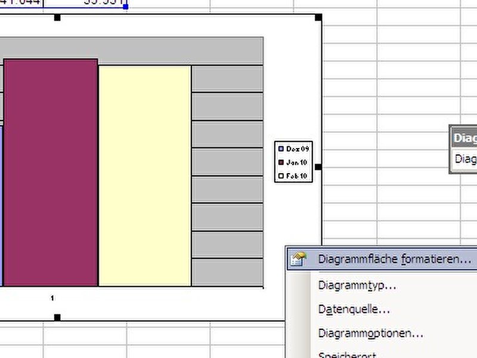Screen dimensions: 477x358
Task: Click the right-middle resize handle of the chart
Action: (318, 167)
